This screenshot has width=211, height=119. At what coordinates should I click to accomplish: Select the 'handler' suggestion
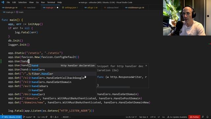(62, 90)
